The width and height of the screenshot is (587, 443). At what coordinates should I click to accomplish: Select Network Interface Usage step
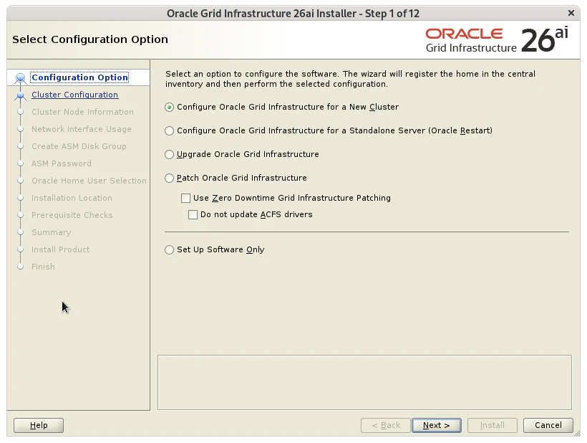[x=81, y=129]
